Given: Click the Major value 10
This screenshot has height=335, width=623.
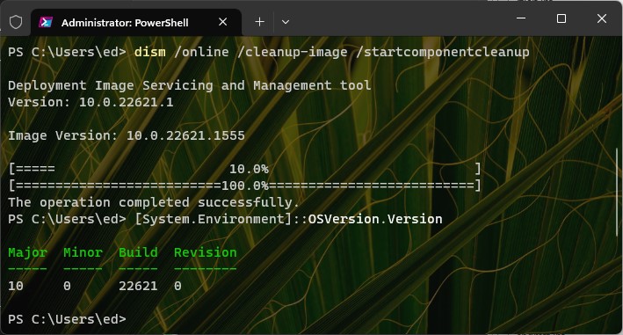Looking at the screenshot, I should [16, 286].
